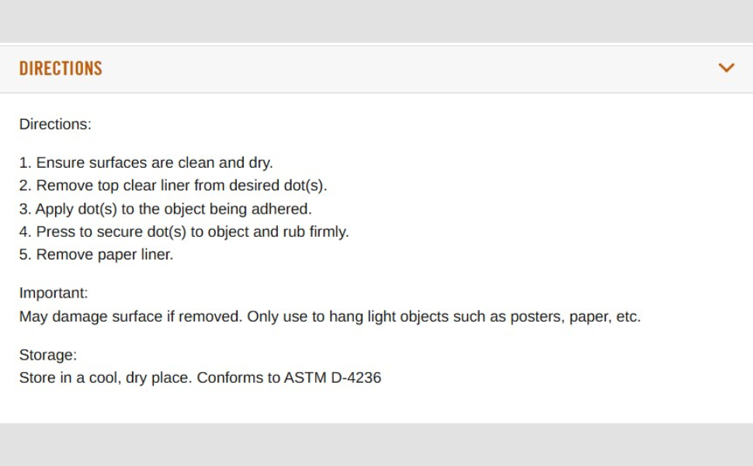Click the "Important:" label

click(54, 294)
